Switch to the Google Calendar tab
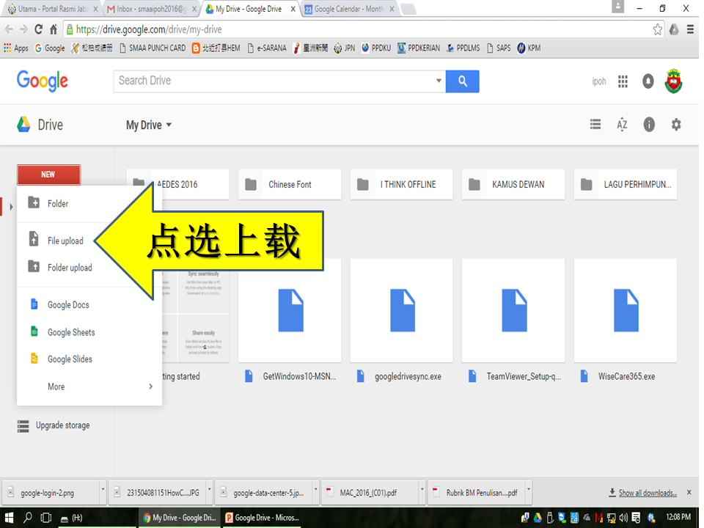 tap(349, 9)
